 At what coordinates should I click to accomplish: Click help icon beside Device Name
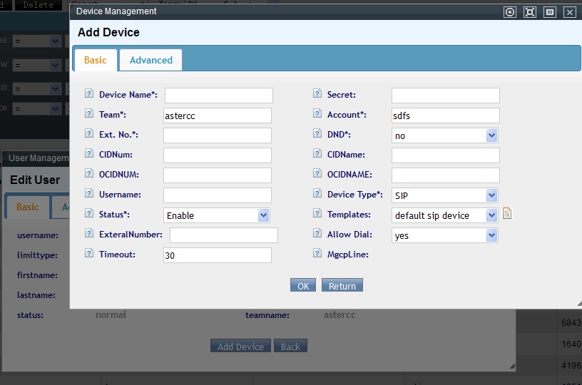tap(89, 94)
